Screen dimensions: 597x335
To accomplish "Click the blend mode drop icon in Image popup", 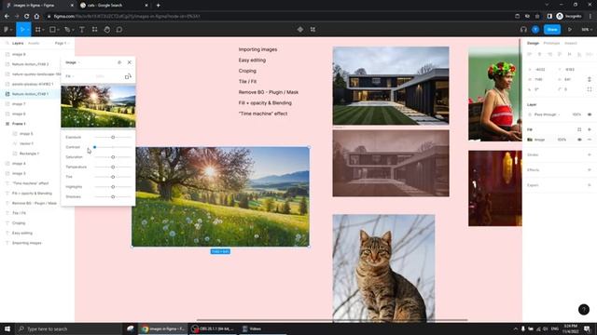I will 119,62.
